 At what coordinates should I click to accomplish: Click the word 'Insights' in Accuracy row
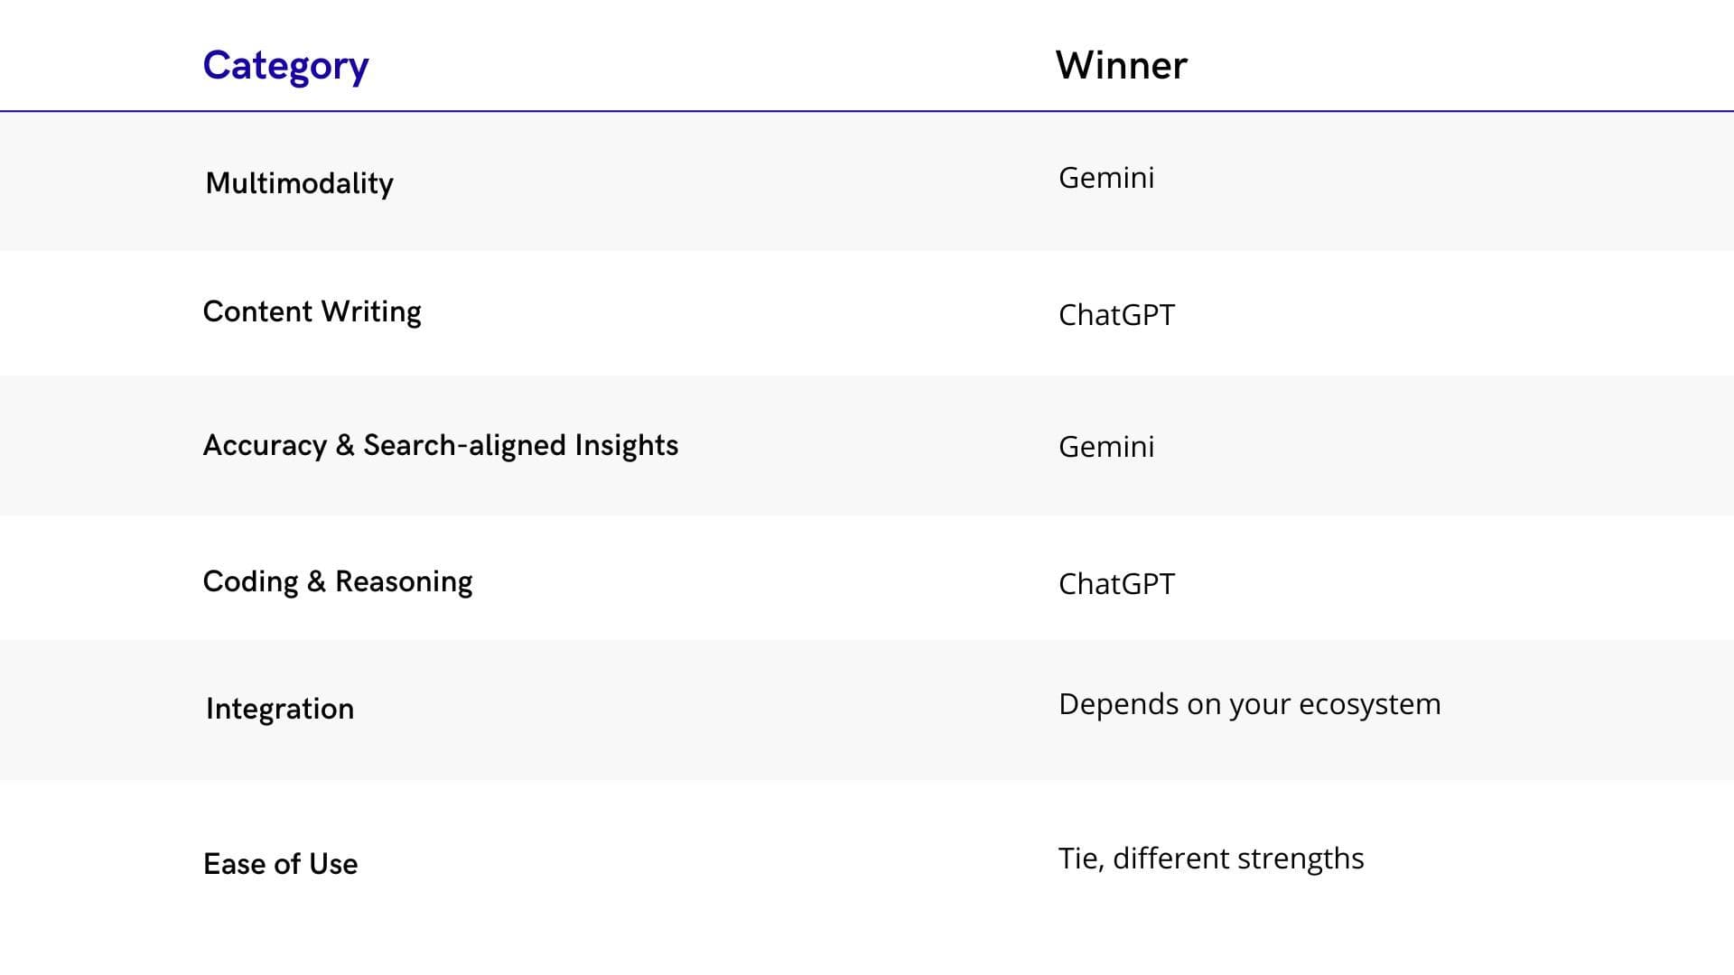tap(626, 445)
